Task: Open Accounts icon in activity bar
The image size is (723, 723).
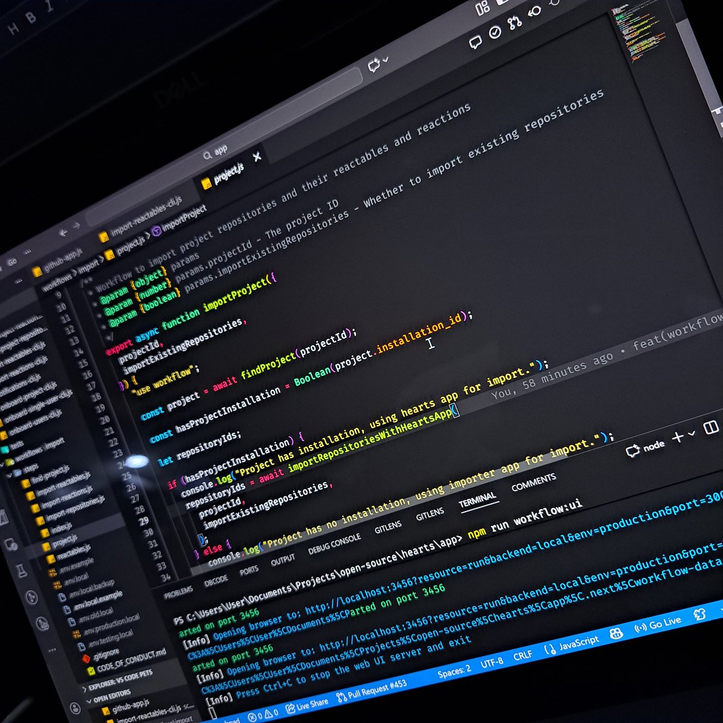Action: click(75, 708)
